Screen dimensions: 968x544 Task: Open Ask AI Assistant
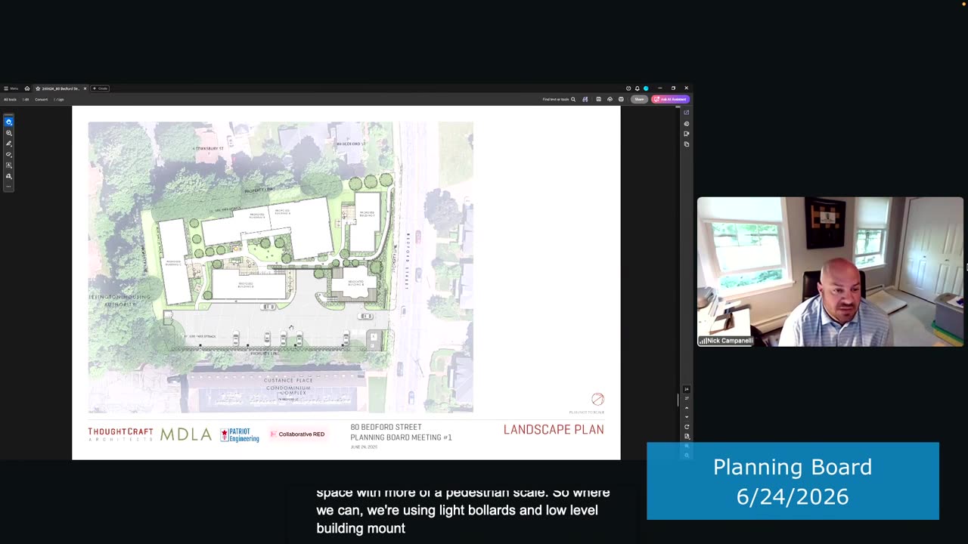[670, 99]
